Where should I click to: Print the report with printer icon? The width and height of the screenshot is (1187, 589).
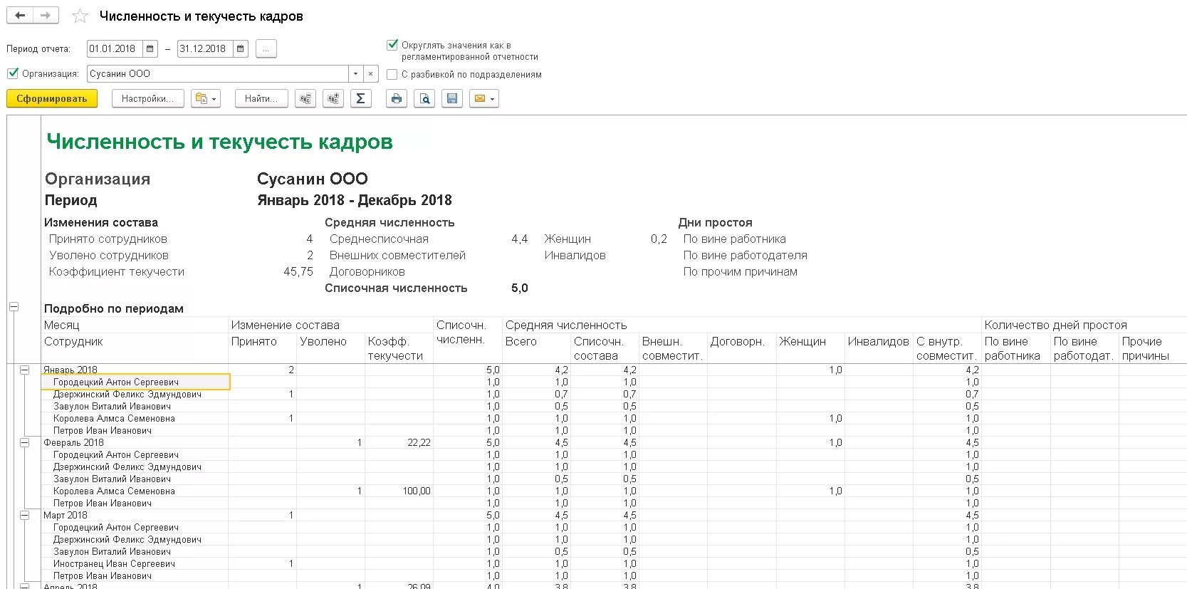397,98
